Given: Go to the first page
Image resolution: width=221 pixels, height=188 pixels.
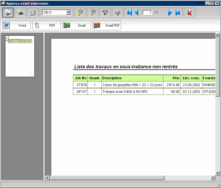Looking at the screenshot, I should [129, 13].
